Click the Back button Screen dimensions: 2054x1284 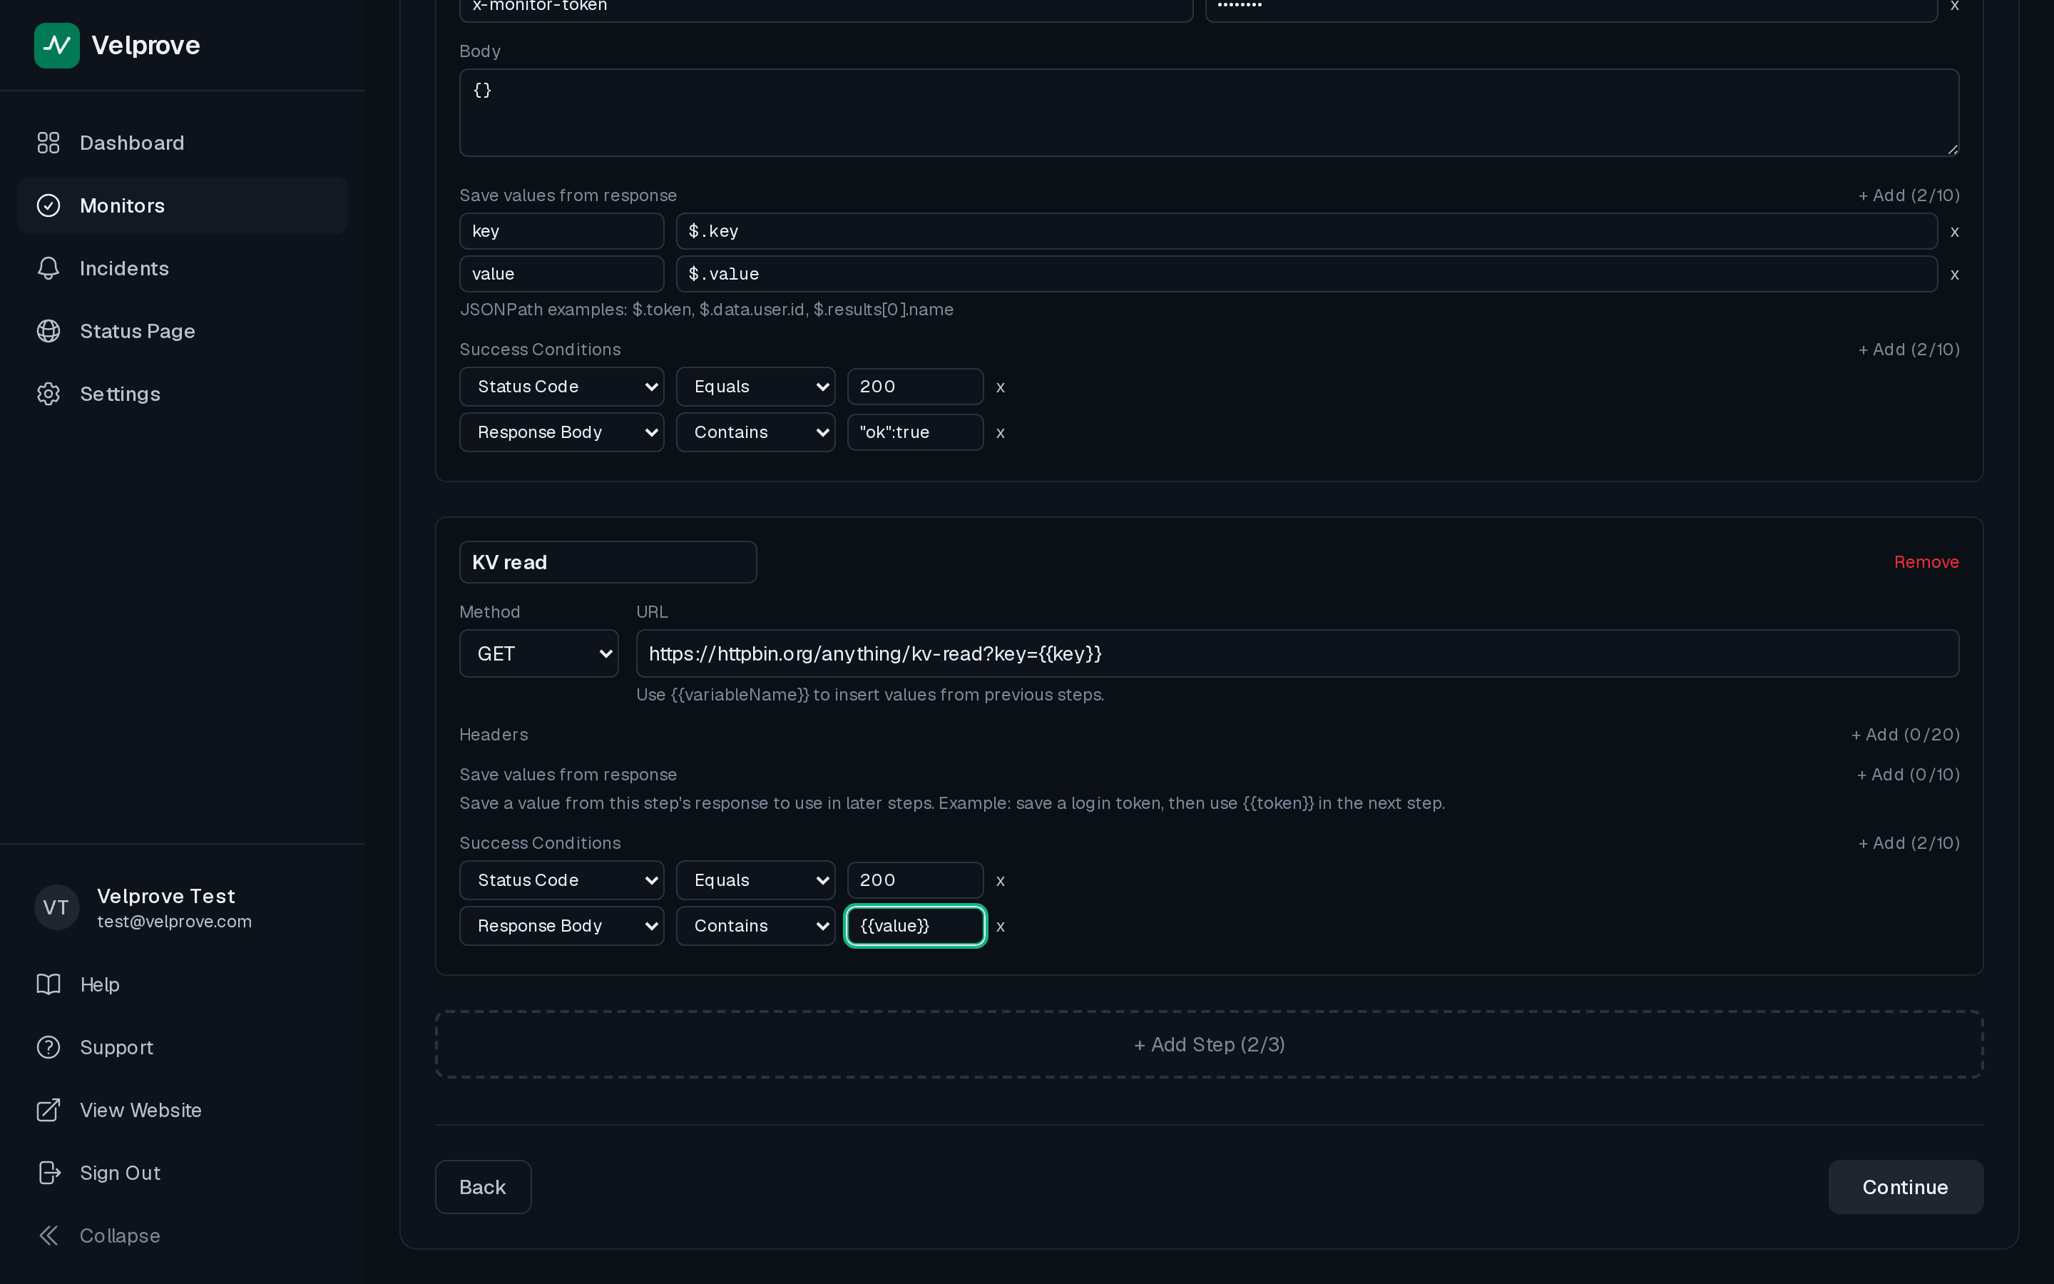[x=483, y=1187]
